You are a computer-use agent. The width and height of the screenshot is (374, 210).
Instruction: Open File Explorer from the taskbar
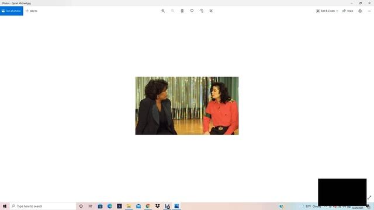pyautogui.click(x=129, y=206)
